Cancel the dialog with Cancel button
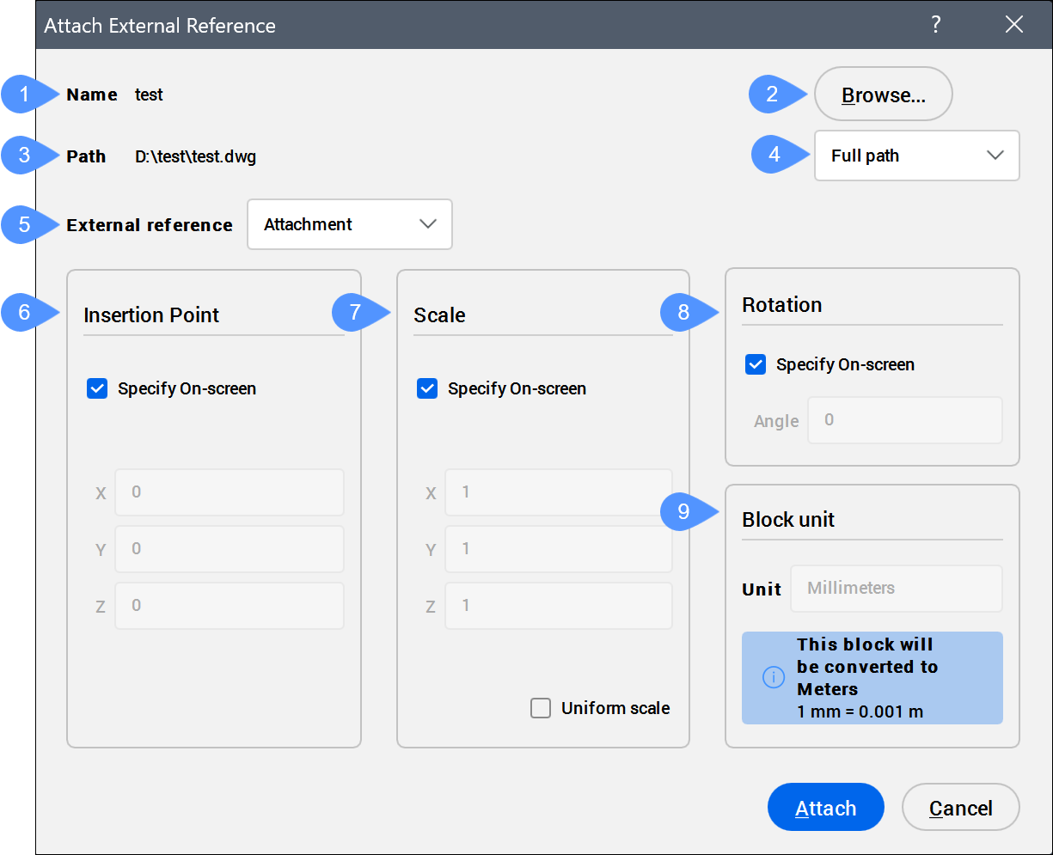 click(960, 808)
